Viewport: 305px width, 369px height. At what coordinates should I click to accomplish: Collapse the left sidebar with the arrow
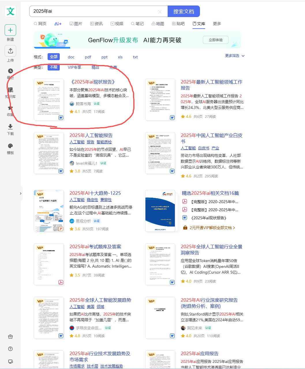20,194
